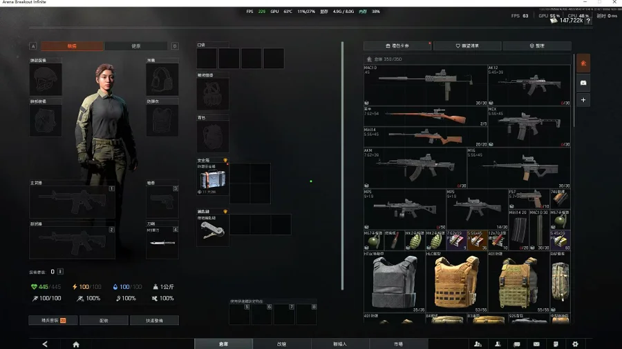622x349 pixels.
Task: Select the grey HToc body armor
Action: [x=395, y=281]
